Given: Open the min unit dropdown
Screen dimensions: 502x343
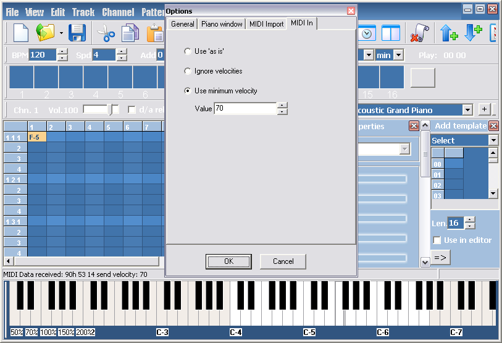Looking at the screenshot, I should click(398, 55).
